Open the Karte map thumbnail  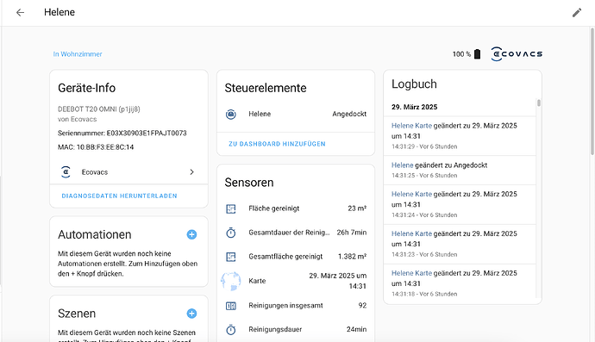tap(231, 281)
